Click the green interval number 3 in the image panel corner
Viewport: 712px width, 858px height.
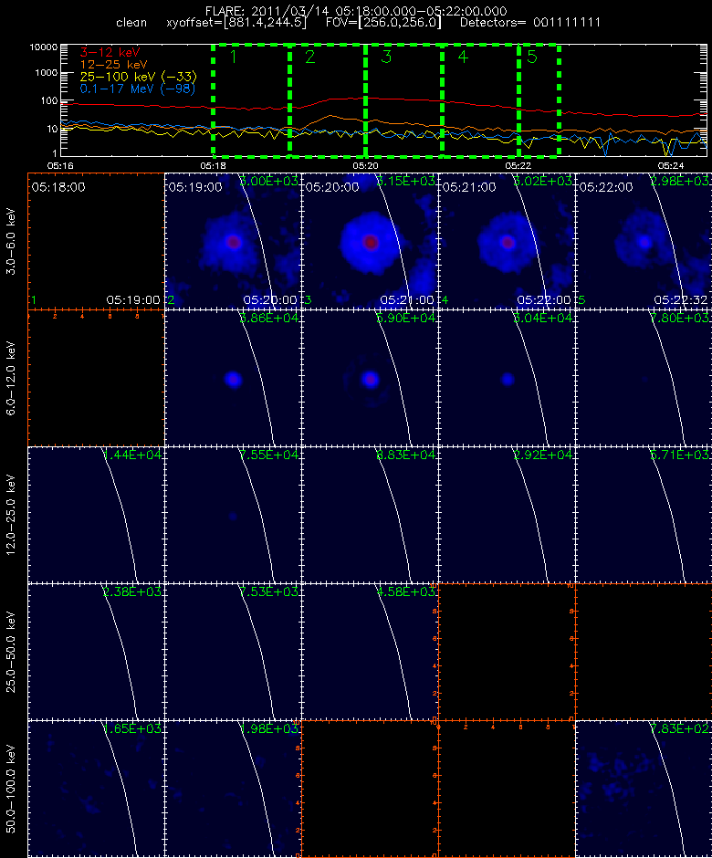coord(309,300)
